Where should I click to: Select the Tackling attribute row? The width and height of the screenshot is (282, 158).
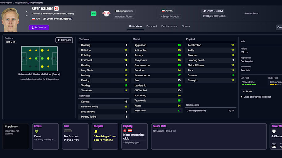pyautogui.click(x=104, y=85)
